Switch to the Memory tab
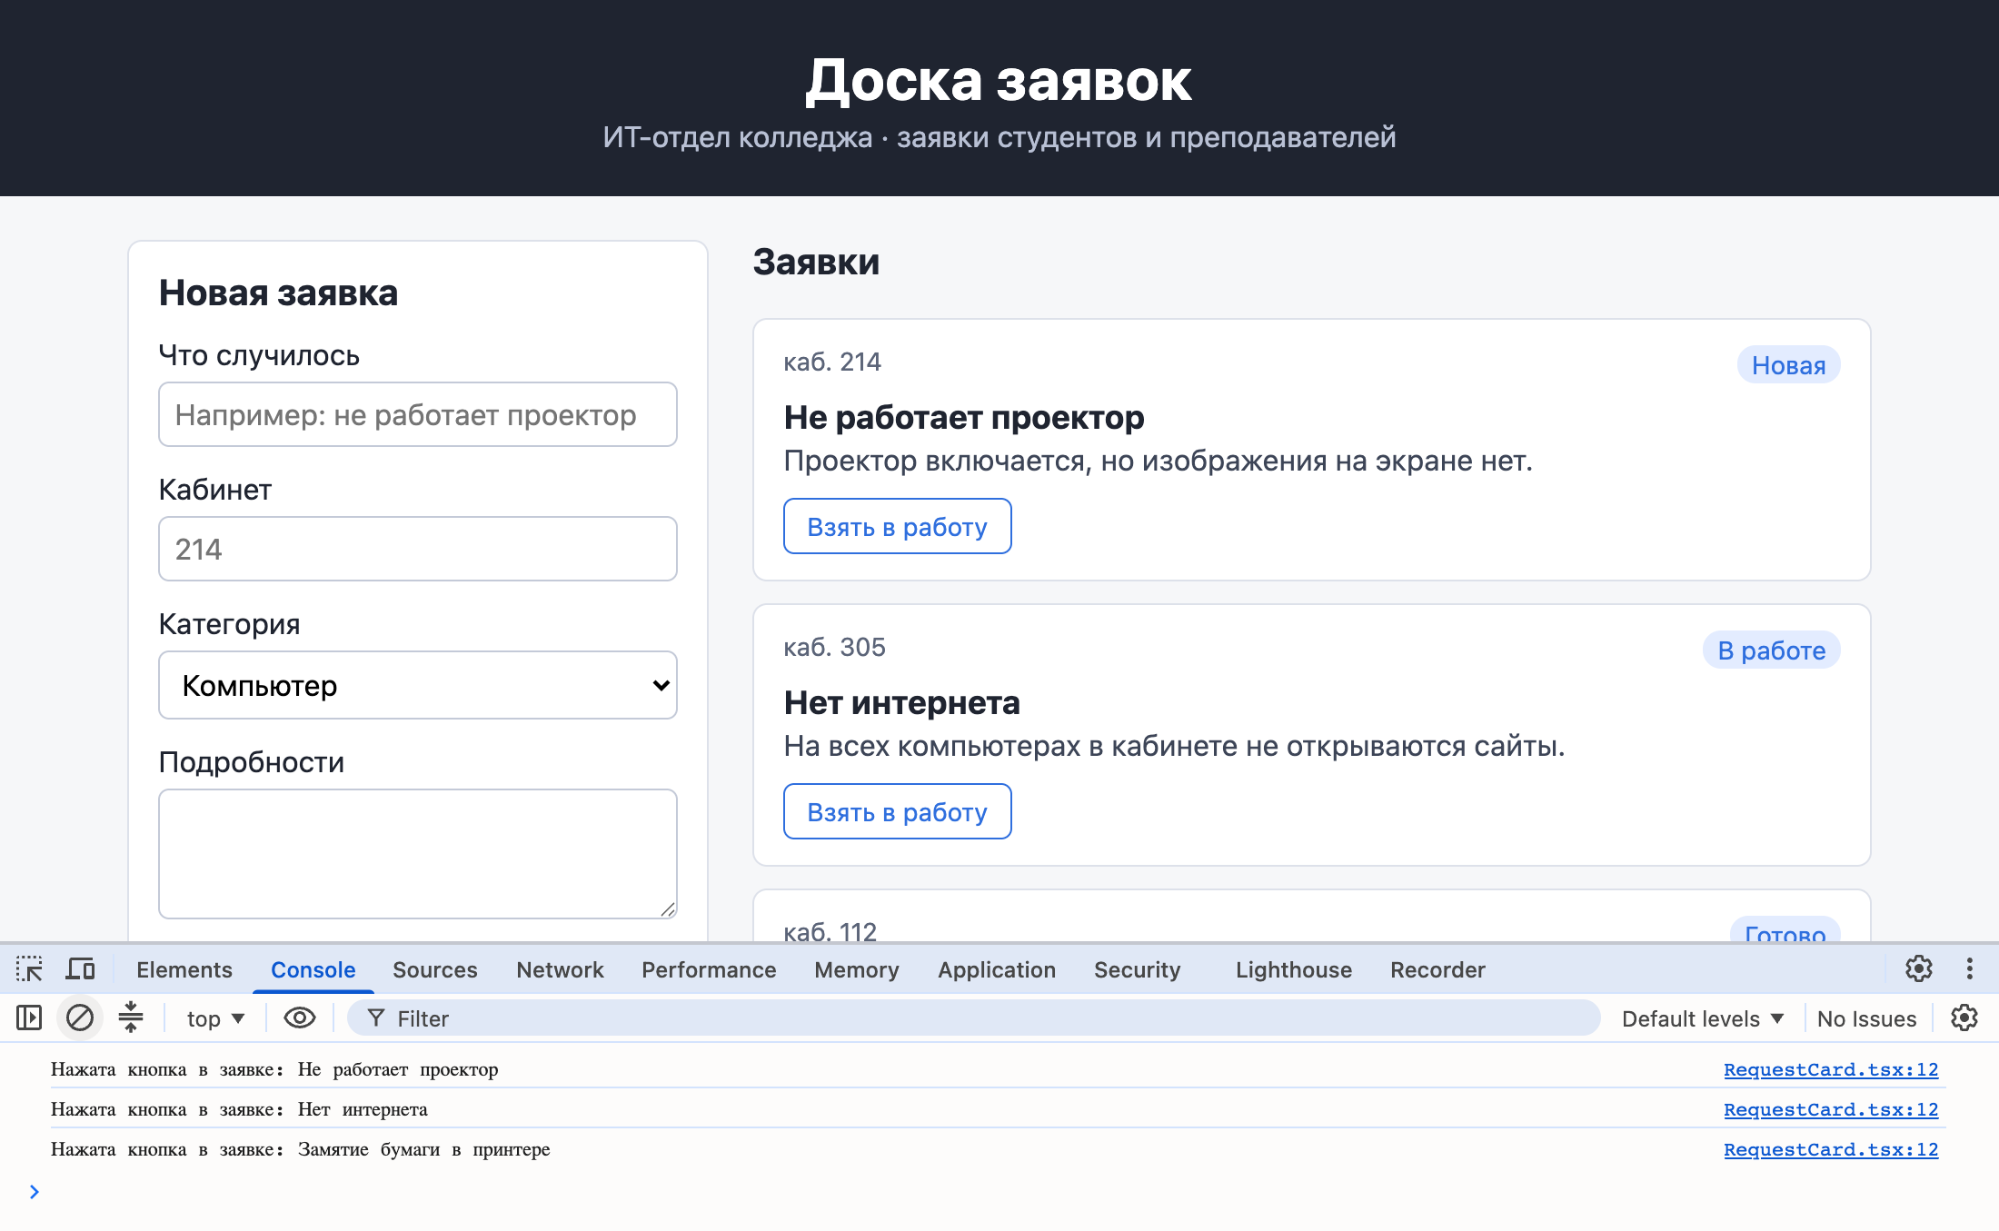The image size is (1999, 1231). [857, 970]
